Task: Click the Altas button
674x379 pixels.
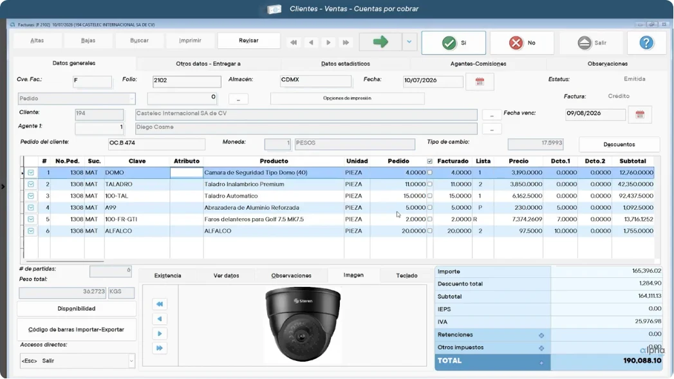Action: click(x=37, y=41)
